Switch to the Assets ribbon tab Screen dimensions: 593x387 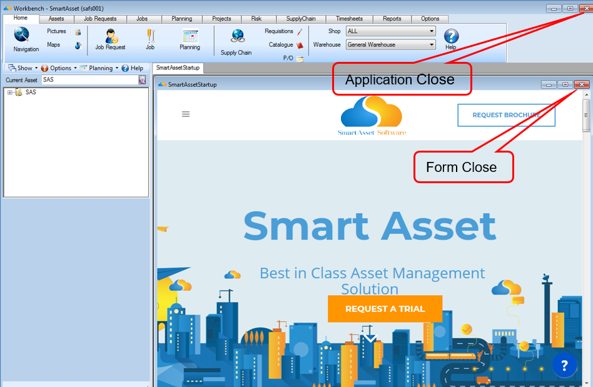[56, 19]
